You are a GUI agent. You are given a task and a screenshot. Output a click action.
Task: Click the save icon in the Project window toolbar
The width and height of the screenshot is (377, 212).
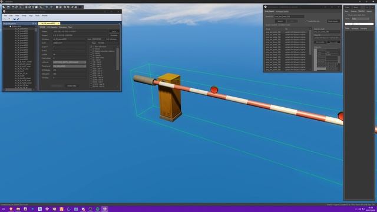14,19
